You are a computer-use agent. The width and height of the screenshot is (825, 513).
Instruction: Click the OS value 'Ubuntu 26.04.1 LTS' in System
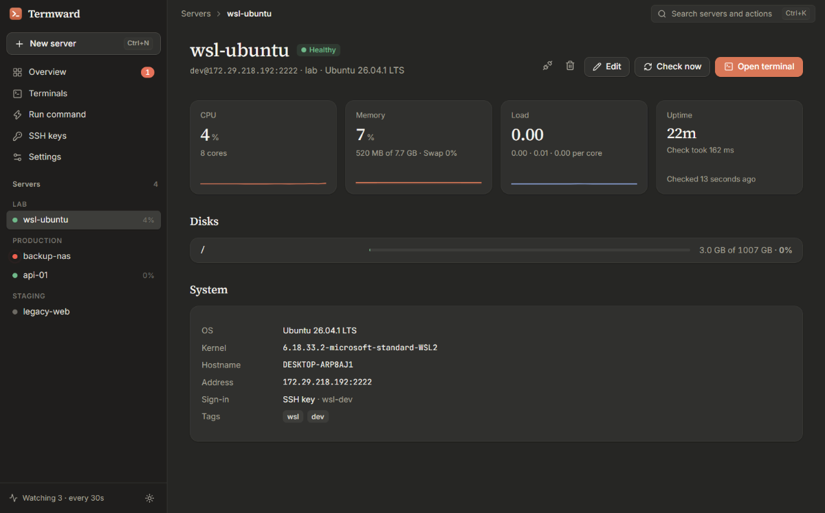click(x=320, y=331)
